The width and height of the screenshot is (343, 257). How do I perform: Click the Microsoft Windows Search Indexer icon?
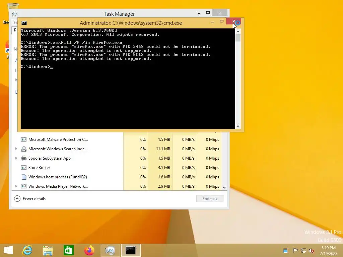point(24,149)
